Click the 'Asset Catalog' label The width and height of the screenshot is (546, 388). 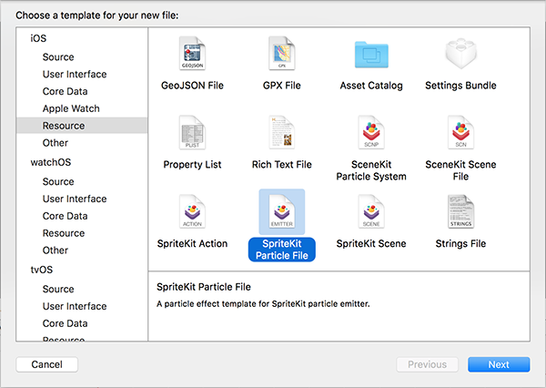(x=371, y=86)
